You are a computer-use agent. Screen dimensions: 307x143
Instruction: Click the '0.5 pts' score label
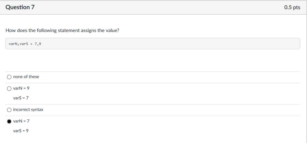tap(292, 7)
